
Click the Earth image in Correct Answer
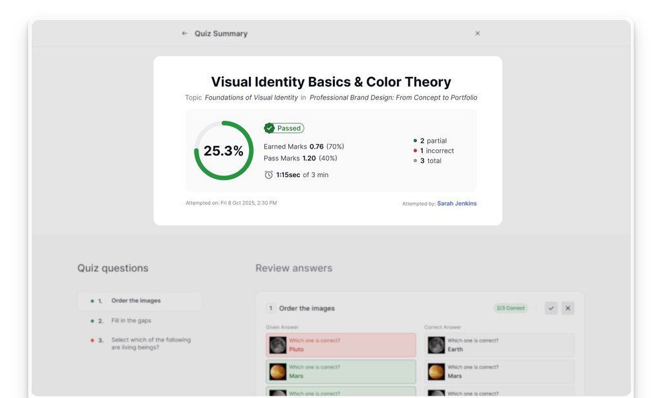pos(436,345)
